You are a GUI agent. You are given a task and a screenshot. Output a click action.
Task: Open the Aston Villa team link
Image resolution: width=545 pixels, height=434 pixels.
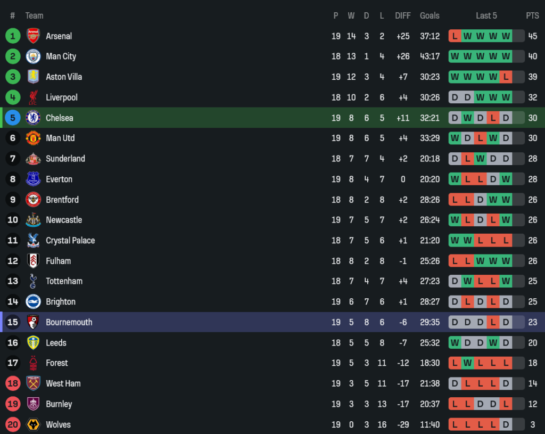(x=64, y=77)
